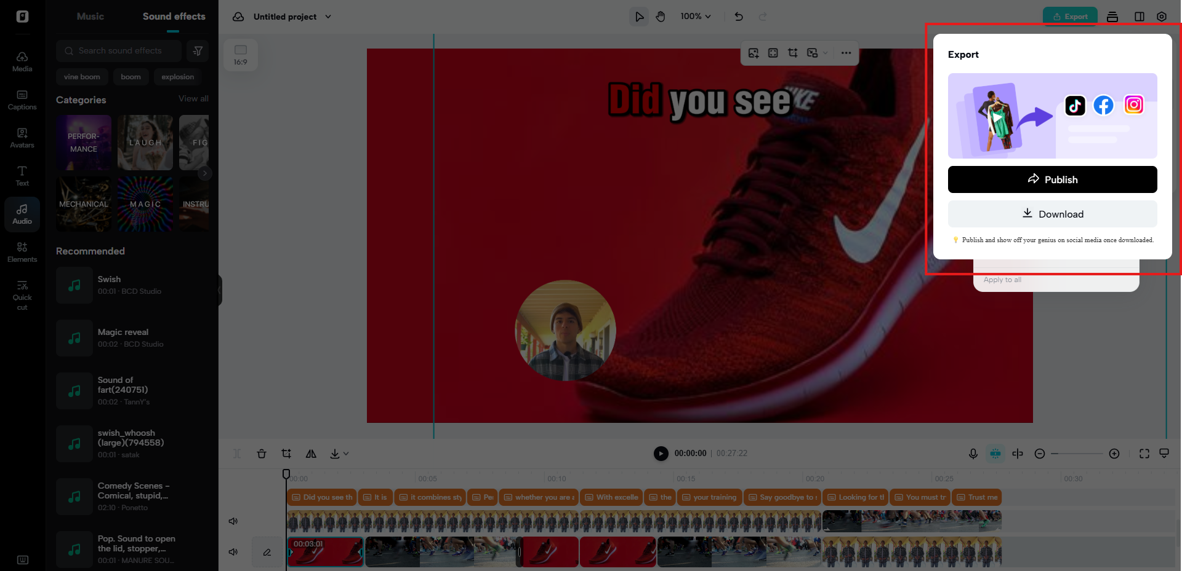
Task: Click the microphone record voiceover icon
Action: 973,454
